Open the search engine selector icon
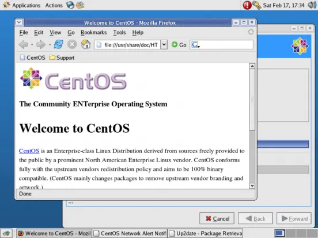This screenshot has height=238, width=318. (195, 45)
